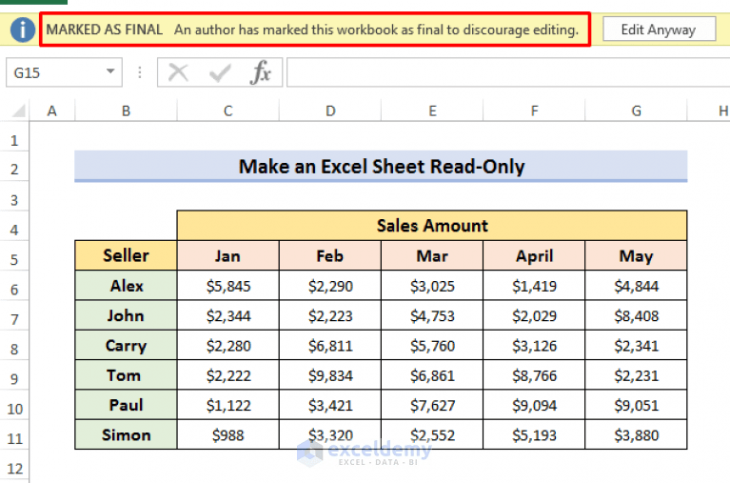Image resolution: width=730 pixels, height=483 pixels.
Task: Click the 'John' seller cell
Action: coord(126,315)
